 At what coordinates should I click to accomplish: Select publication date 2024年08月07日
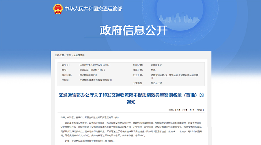click(x=88, y=75)
